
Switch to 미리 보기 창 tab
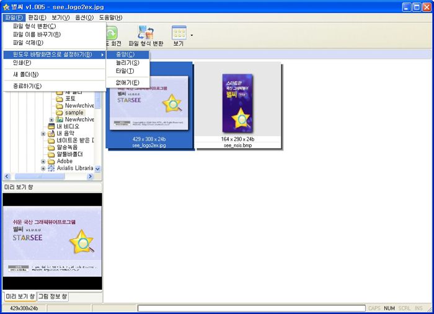click(x=20, y=296)
